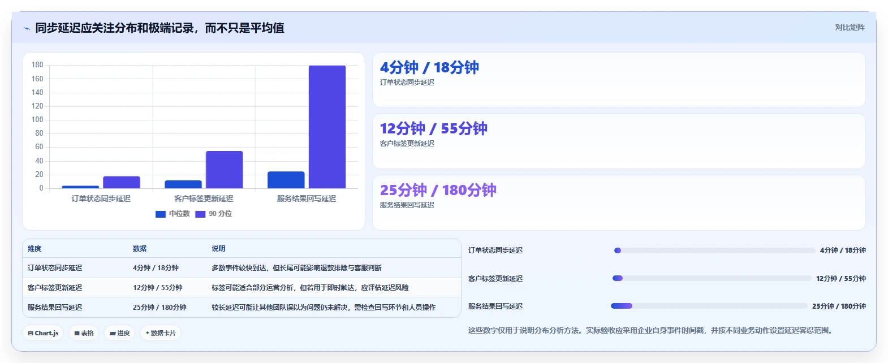The image size is (888, 363).
Task: Click the progress row label 客户标签更新延迟
Action: coord(495,279)
